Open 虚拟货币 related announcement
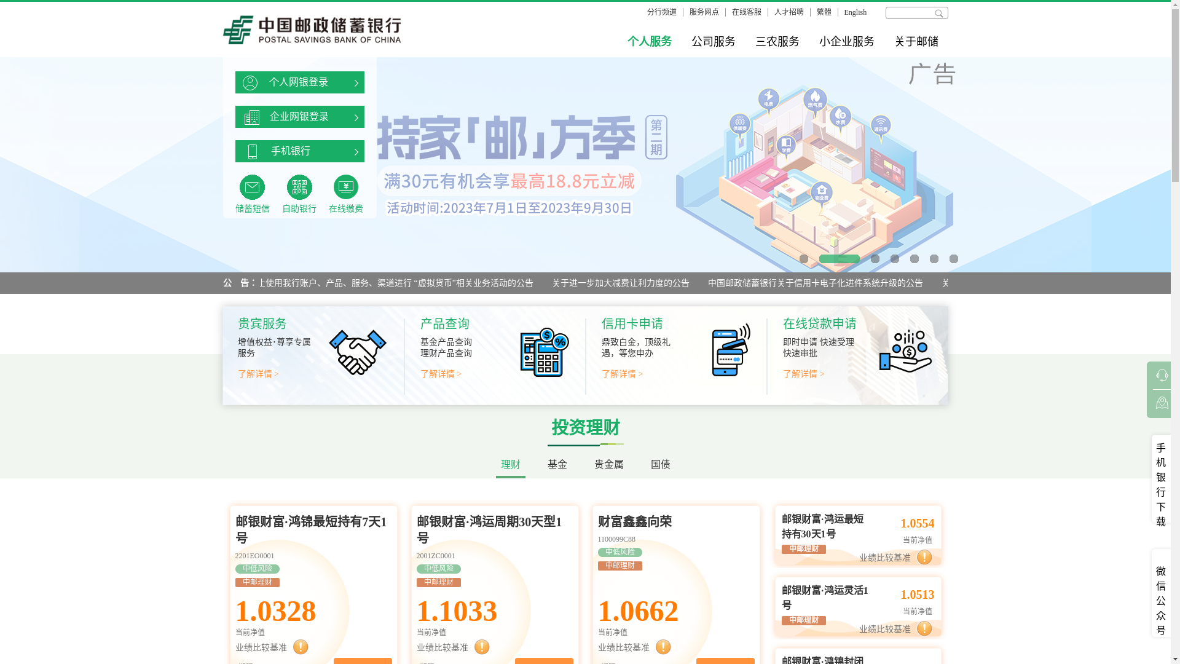Image resolution: width=1180 pixels, height=664 pixels. point(396,283)
